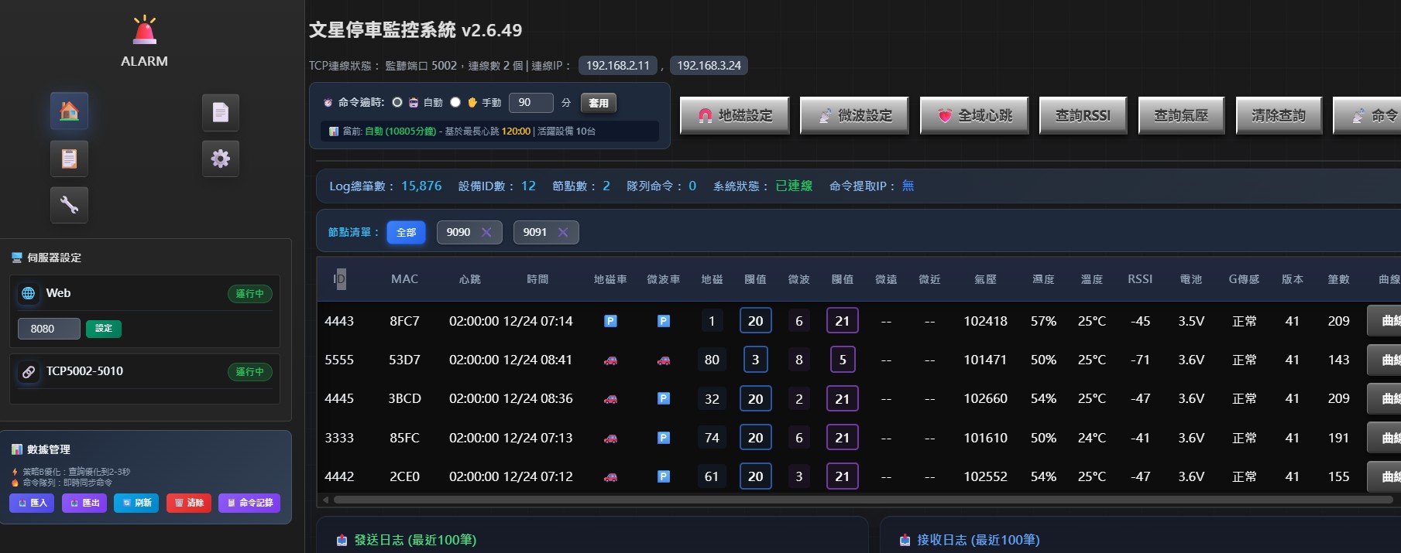Image resolution: width=1401 pixels, height=553 pixels.
Task: Click the 地磁設定 button
Action: click(734, 116)
